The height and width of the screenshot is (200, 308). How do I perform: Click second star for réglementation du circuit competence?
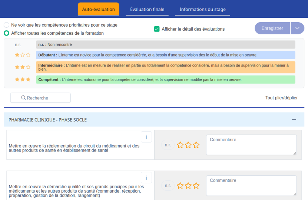pos(188,145)
